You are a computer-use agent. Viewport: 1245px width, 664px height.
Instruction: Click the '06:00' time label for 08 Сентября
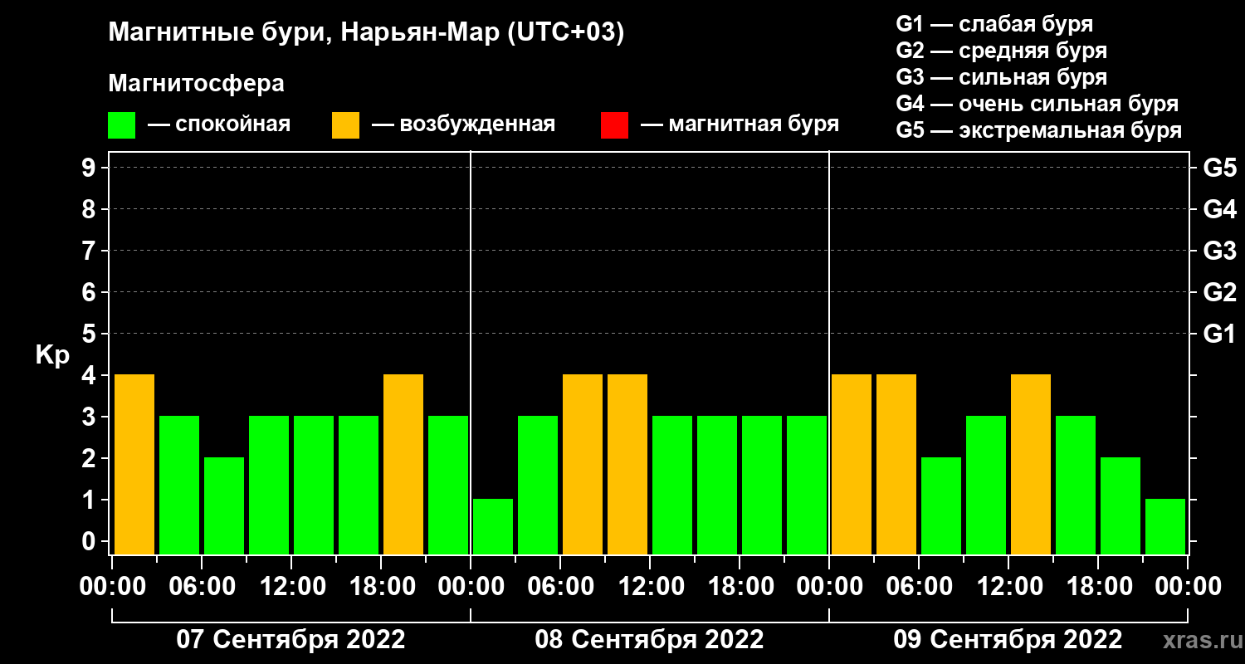(x=560, y=586)
